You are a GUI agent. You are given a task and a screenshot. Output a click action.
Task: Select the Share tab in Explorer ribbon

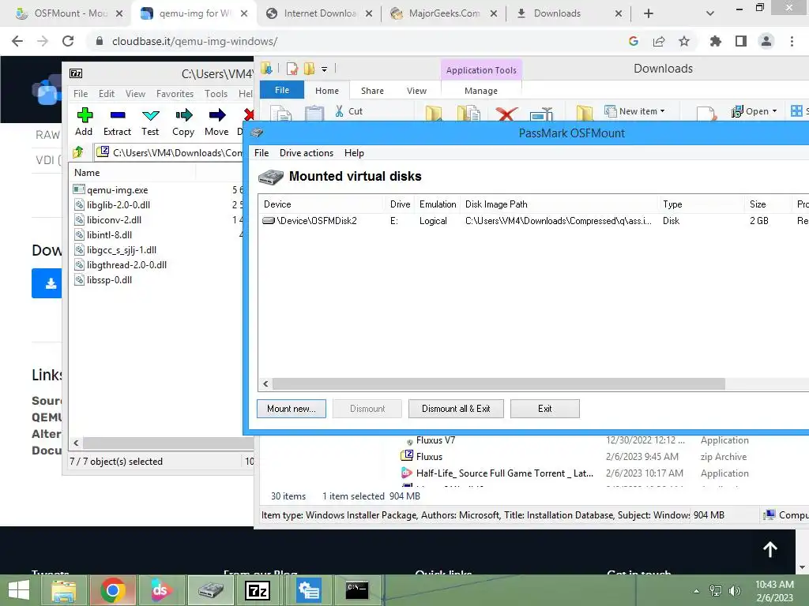pyautogui.click(x=372, y=91)
